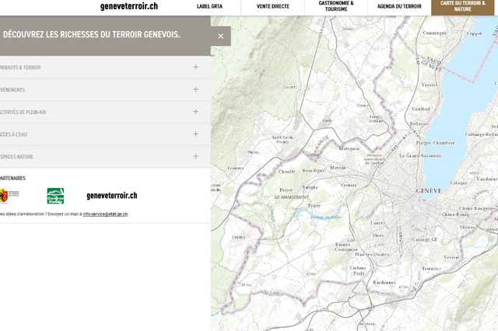498x331 pixels.
Task: Open the Label GRTA menu
Action: click(x=209, y=6)
